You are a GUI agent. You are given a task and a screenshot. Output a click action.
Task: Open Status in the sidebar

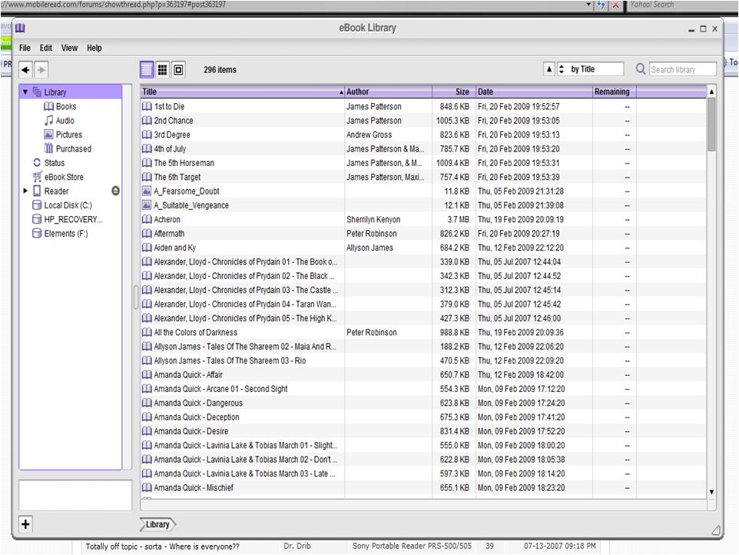pyautogui.click(x=54, y=163)
